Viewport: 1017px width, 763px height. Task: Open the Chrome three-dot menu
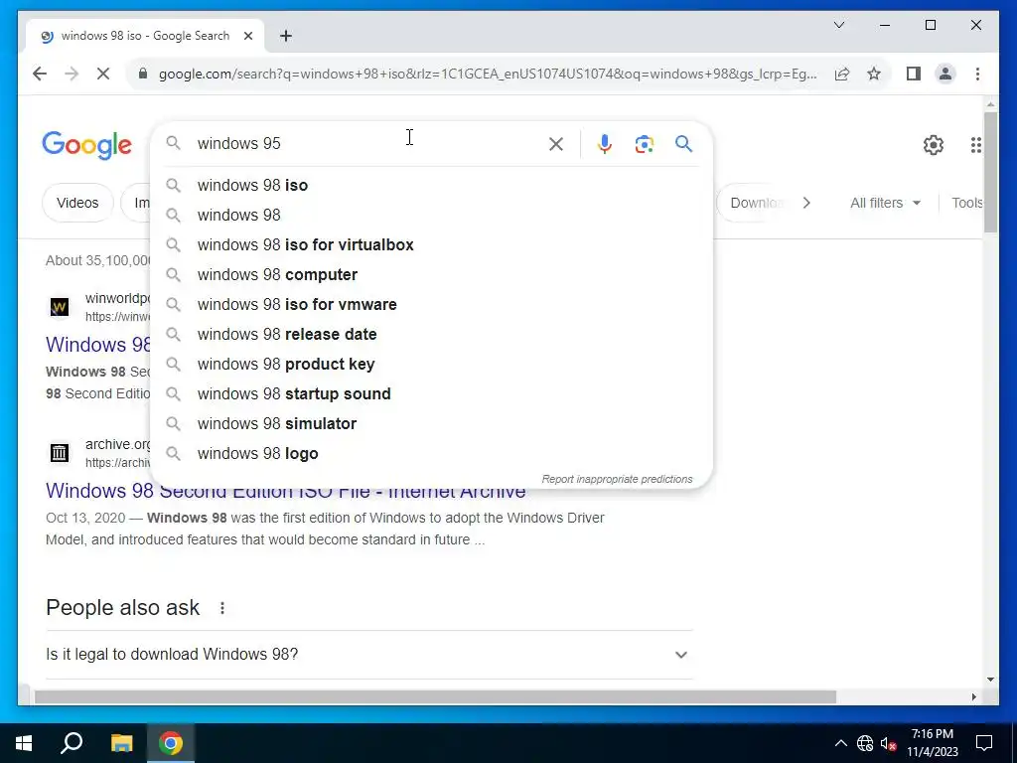977,74
